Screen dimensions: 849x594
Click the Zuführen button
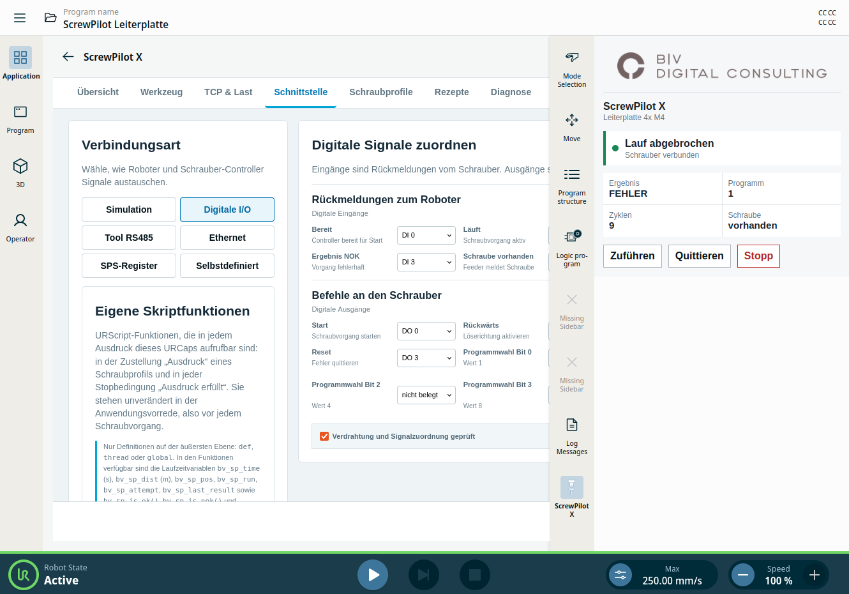click(x=633, y=256)
